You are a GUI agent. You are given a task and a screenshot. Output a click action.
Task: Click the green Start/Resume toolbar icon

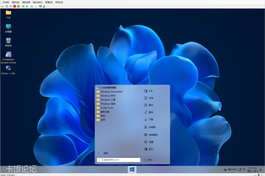pos(27,6)
